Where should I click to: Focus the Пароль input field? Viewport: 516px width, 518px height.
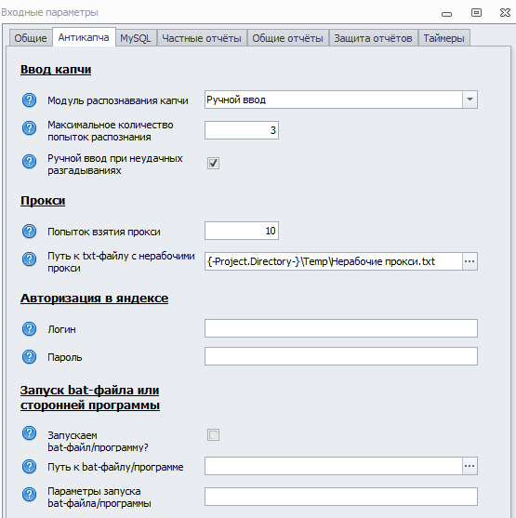click(x=341, y=356)
